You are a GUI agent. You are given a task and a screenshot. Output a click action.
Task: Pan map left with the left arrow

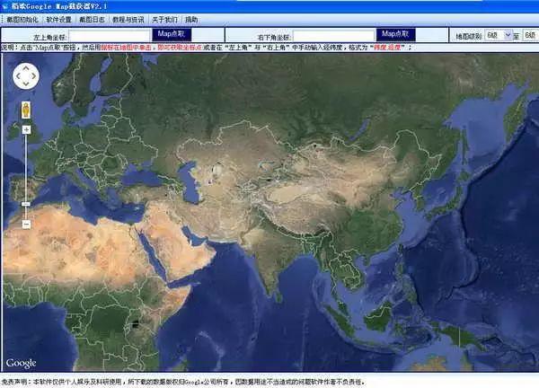18,76
